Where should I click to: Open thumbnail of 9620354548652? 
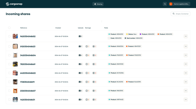click(x=15, y=36)
